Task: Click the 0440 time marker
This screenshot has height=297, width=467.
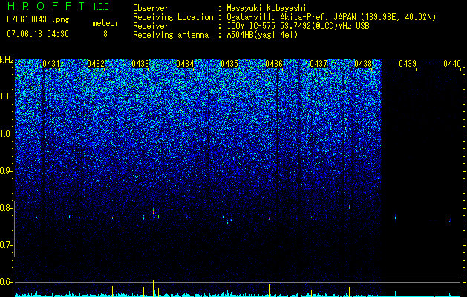Action: (452, 64)
